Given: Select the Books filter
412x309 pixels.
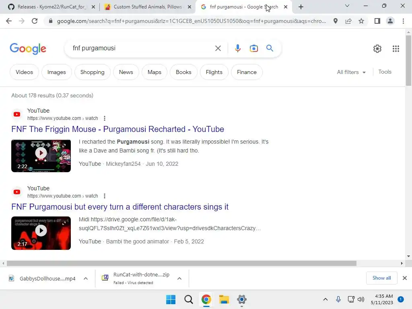Looking at the screenshot, I should pos(183,72).
